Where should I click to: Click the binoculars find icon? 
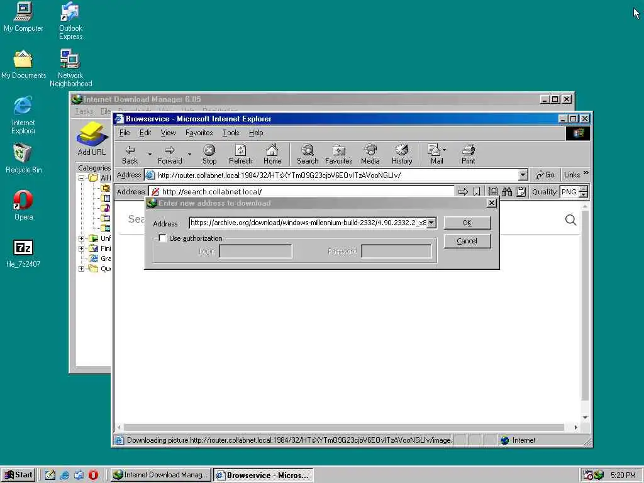point(507,191)
